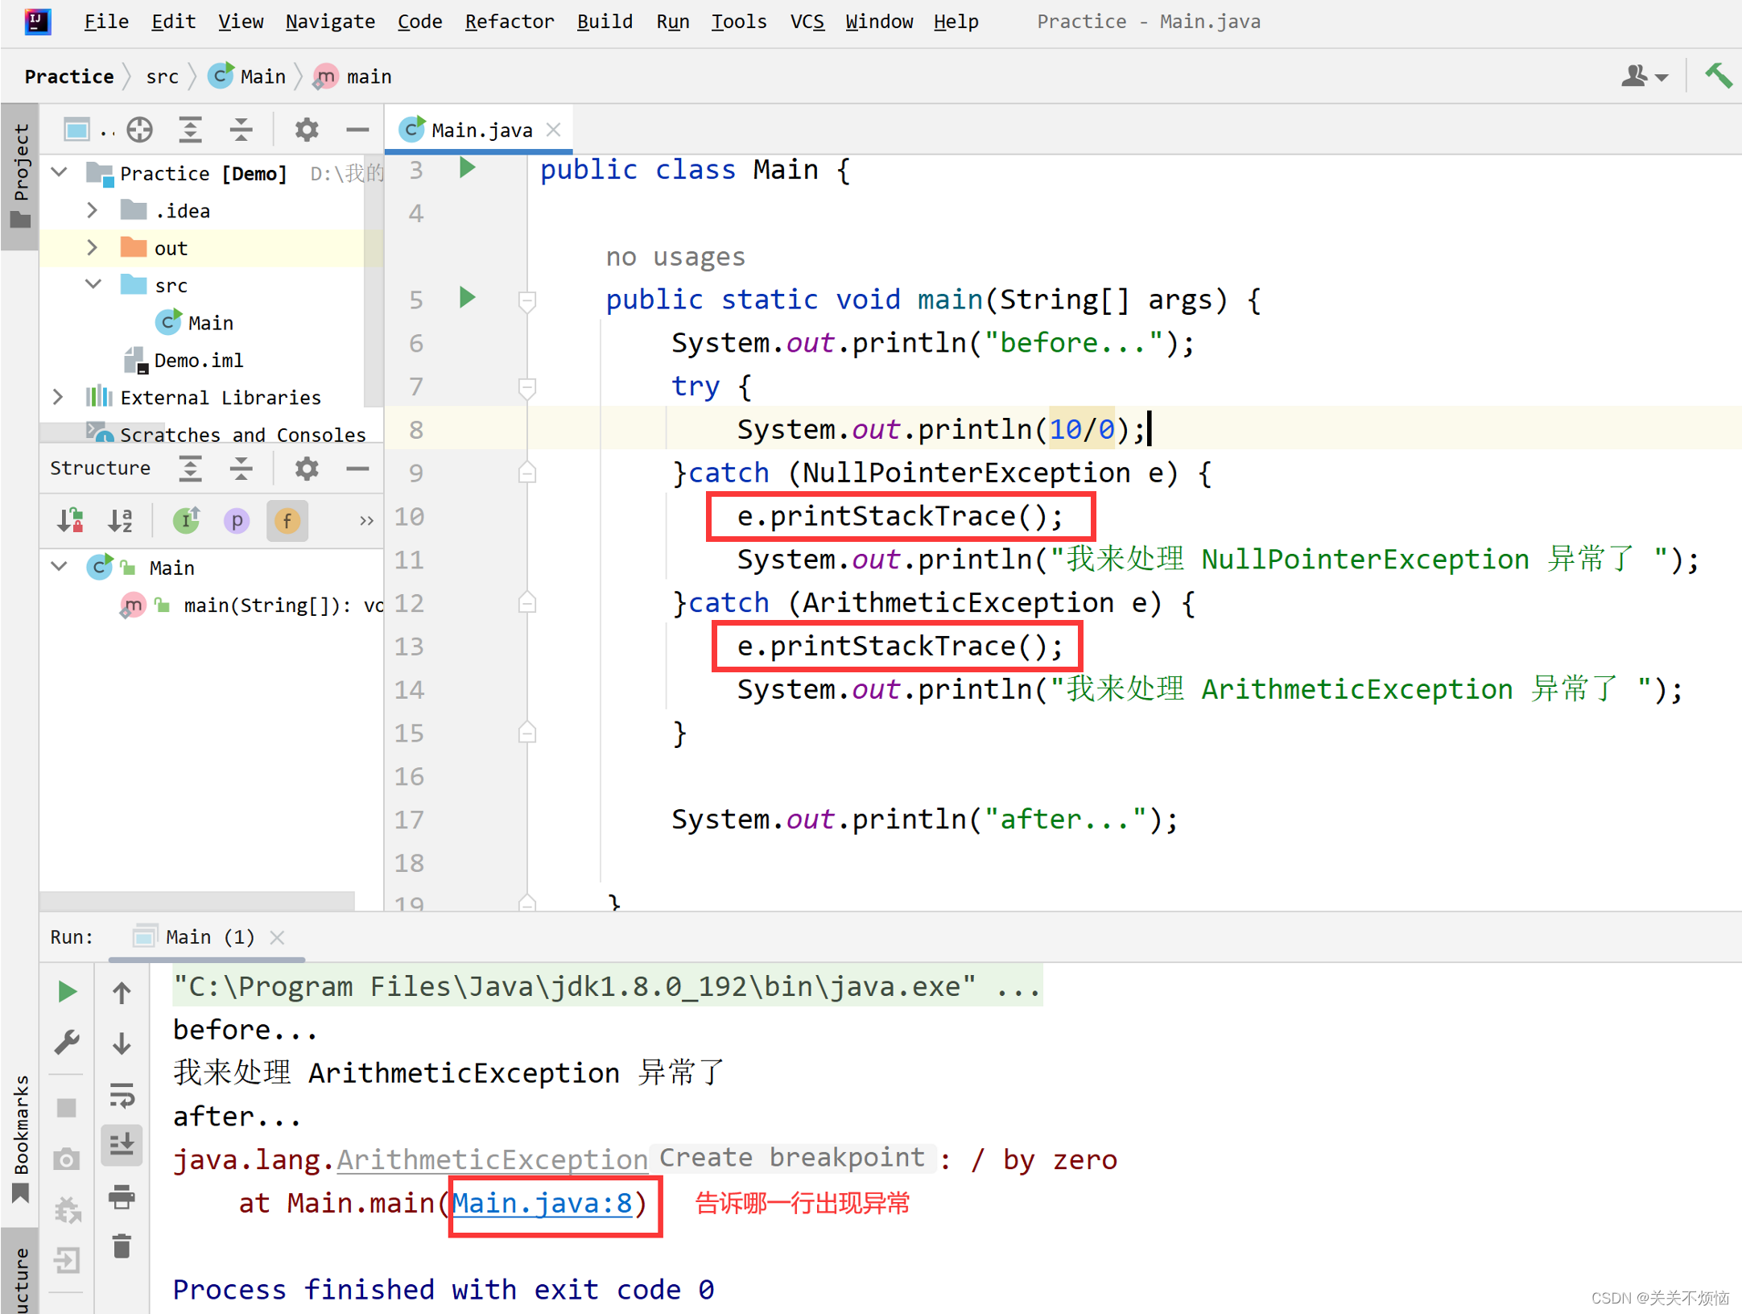
Task: Click the Main.java:8 stack trace link
Action: pos(542,1203)
